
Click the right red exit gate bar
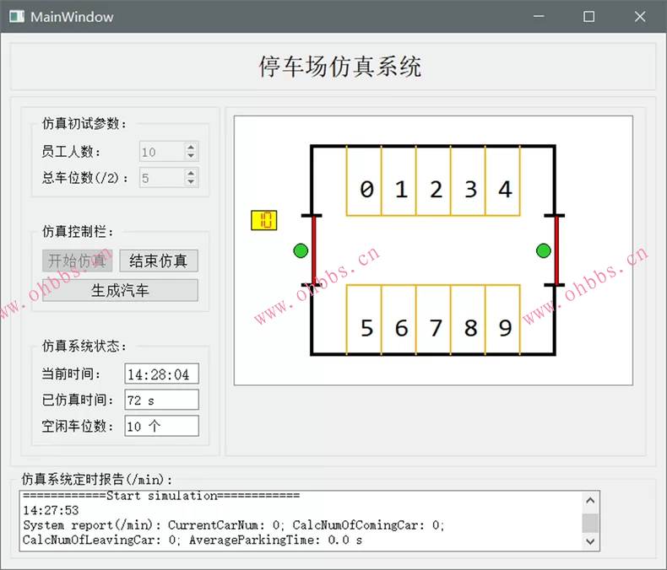click(x=556, y=250)
